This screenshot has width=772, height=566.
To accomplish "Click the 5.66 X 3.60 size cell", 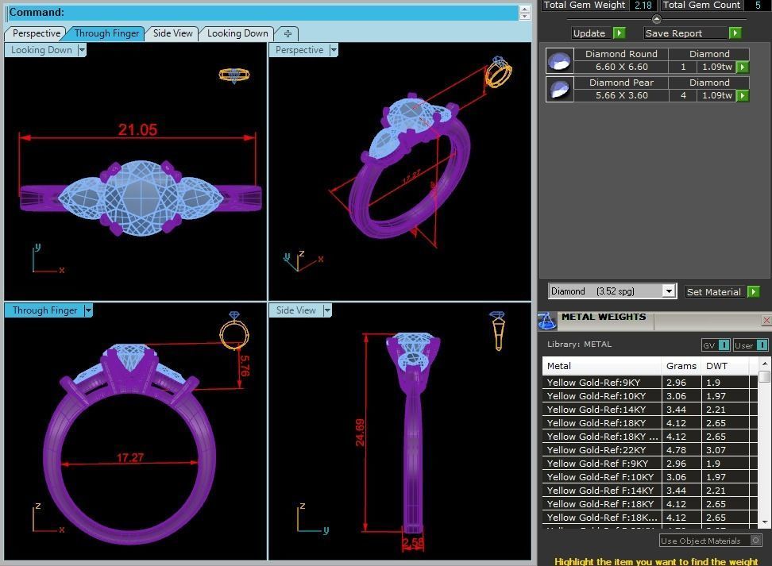I will click(621, 95).
